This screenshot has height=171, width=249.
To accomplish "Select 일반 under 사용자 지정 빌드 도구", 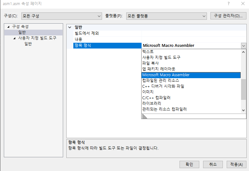I will (28, 44).
